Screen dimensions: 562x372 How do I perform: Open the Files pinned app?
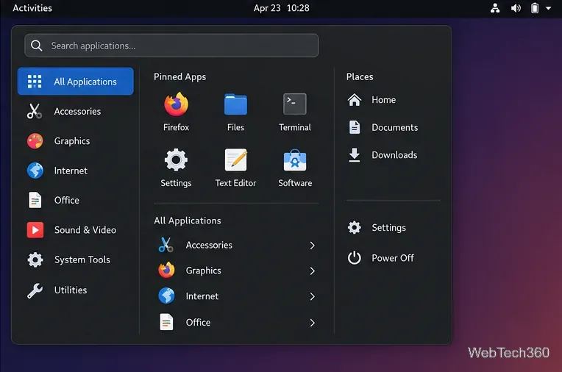pyautogui.click(x=235, y=112)
